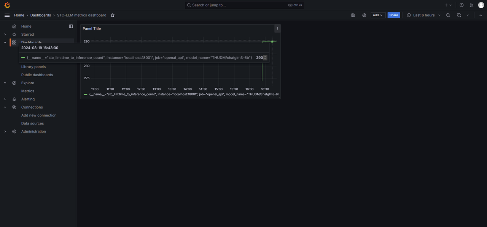Click the Grafana logo icon
This screenshot has width=487, height=227.
(x=7, y=5)
